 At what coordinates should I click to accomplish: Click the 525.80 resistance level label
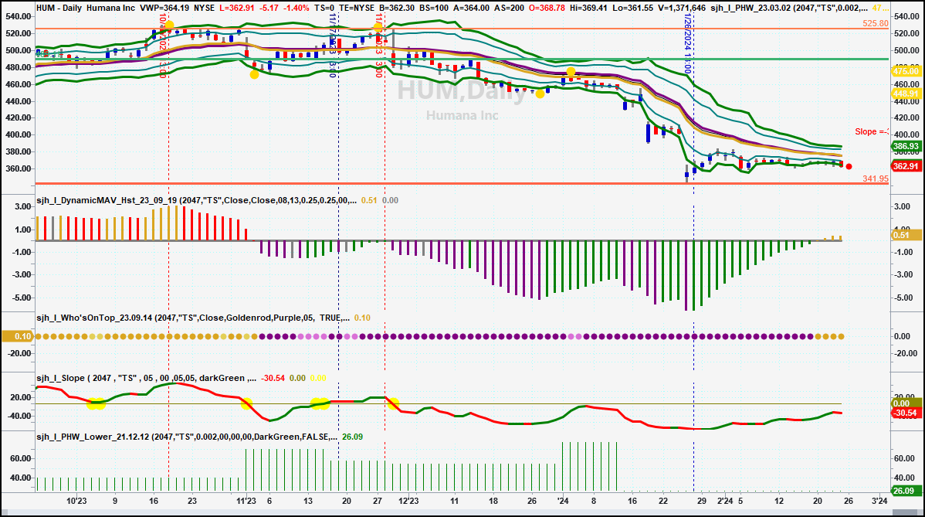[876, 24]
